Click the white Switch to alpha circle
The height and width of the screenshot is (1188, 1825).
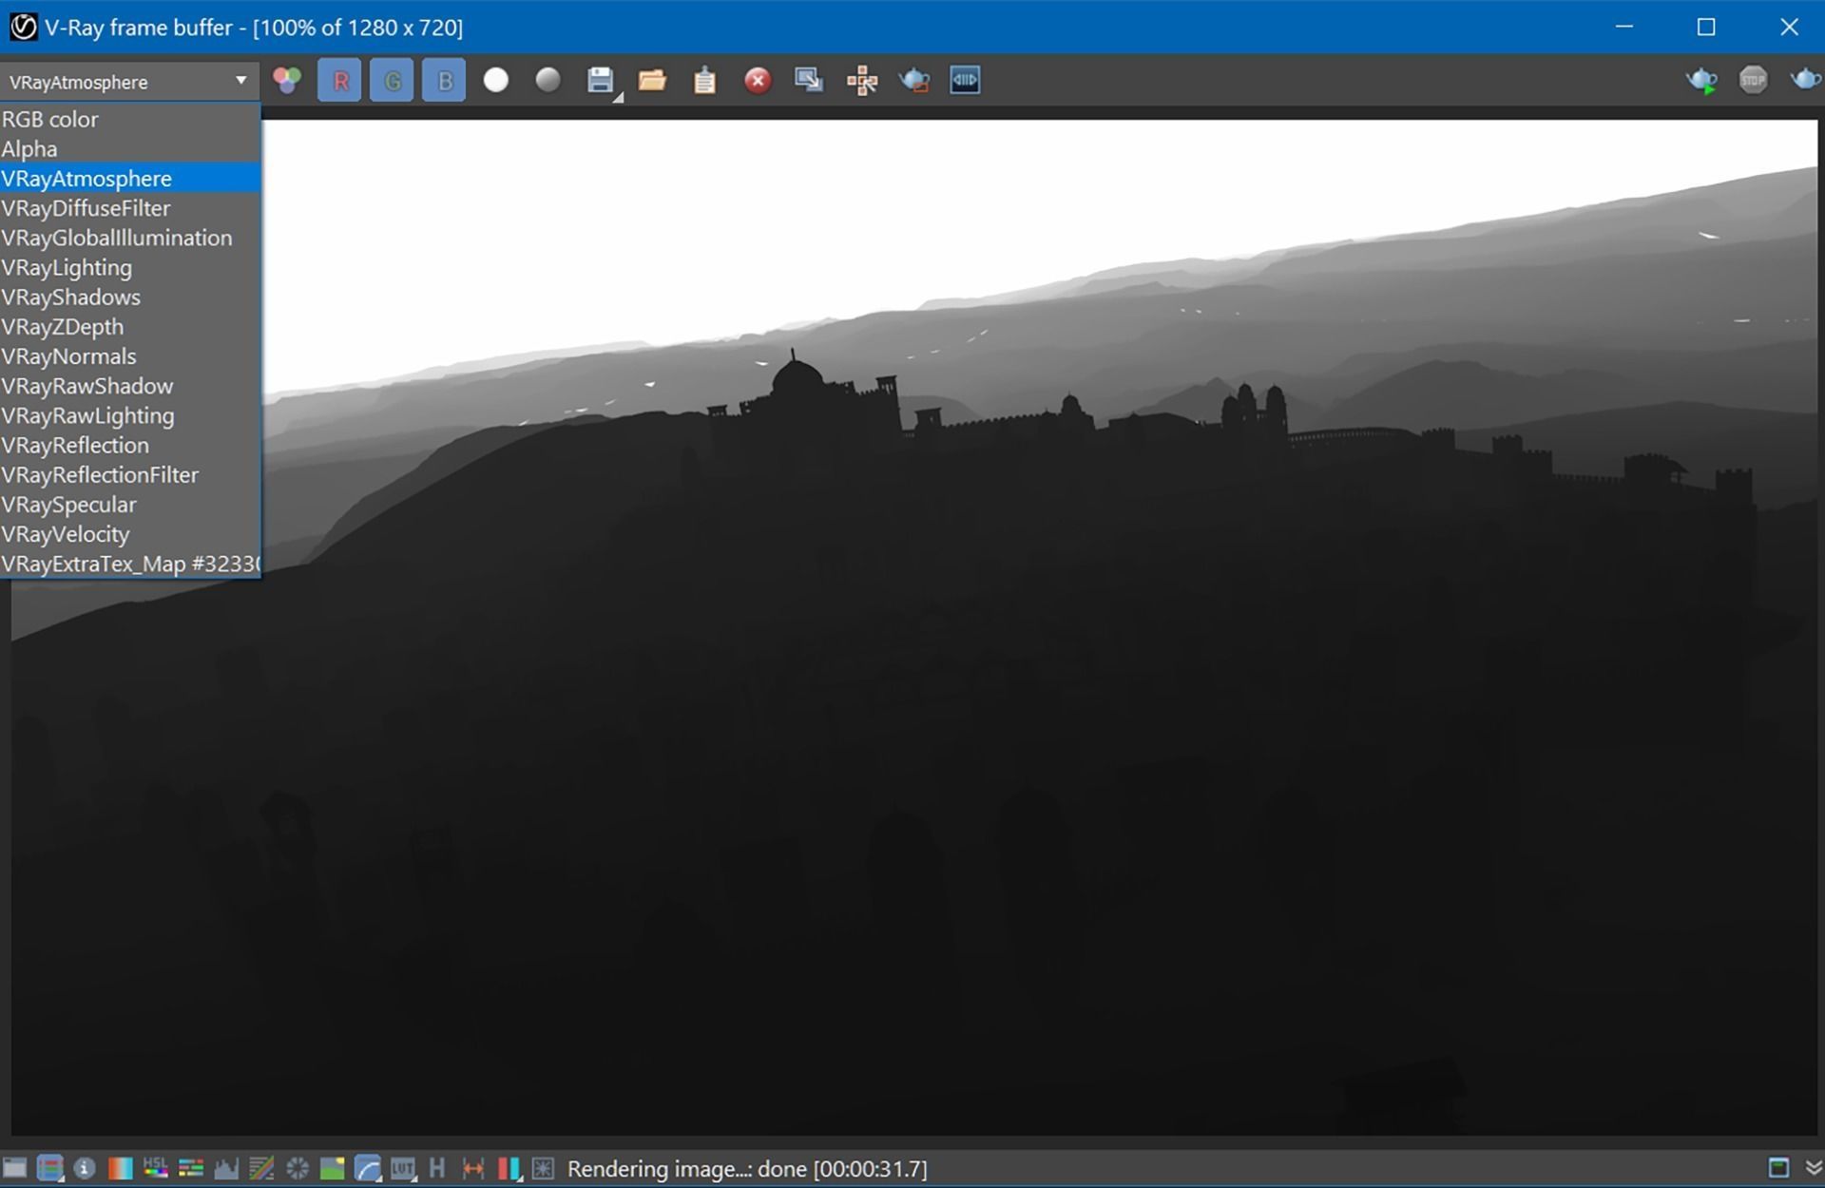tap(495, 81)
